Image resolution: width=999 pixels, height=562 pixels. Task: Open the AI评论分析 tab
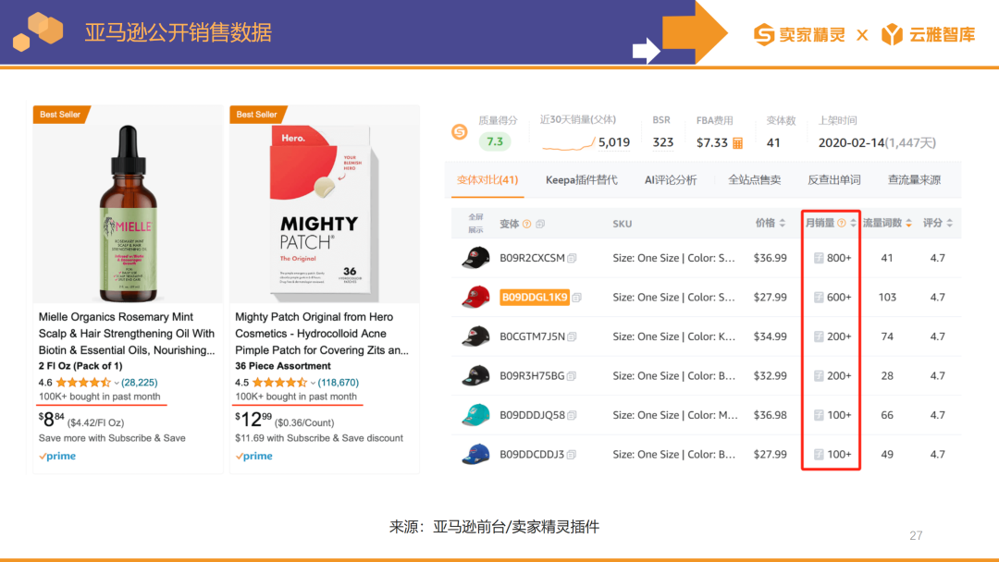click(671, 180)
